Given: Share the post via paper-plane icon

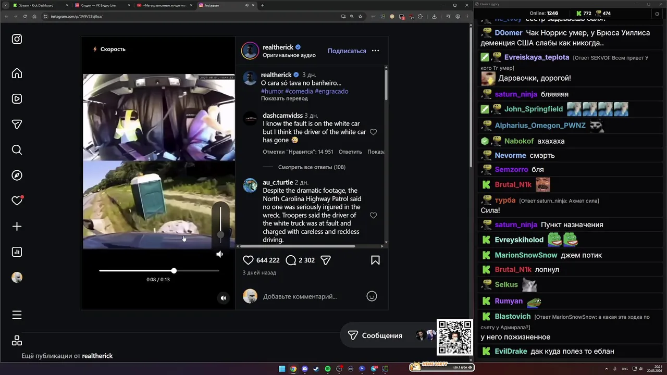Looking at the screenshot, I should point(326,260).
